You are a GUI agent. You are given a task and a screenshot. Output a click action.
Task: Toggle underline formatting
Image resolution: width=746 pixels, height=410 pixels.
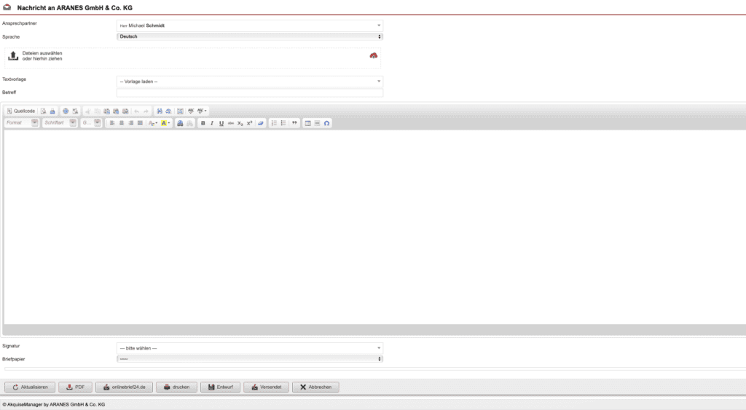point(221,123)
